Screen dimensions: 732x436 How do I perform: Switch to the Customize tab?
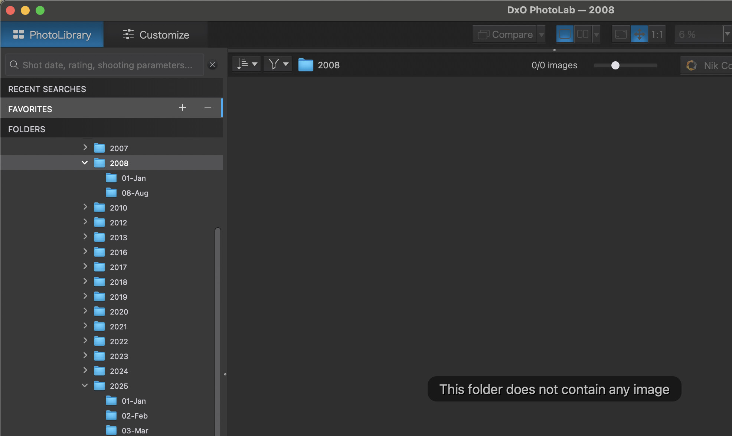156,35
